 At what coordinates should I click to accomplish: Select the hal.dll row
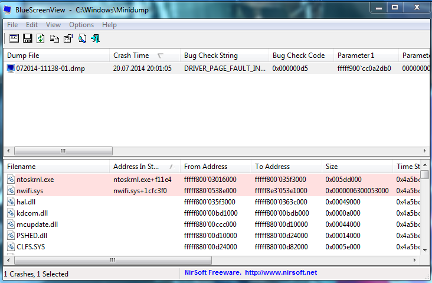coord(212,202)
